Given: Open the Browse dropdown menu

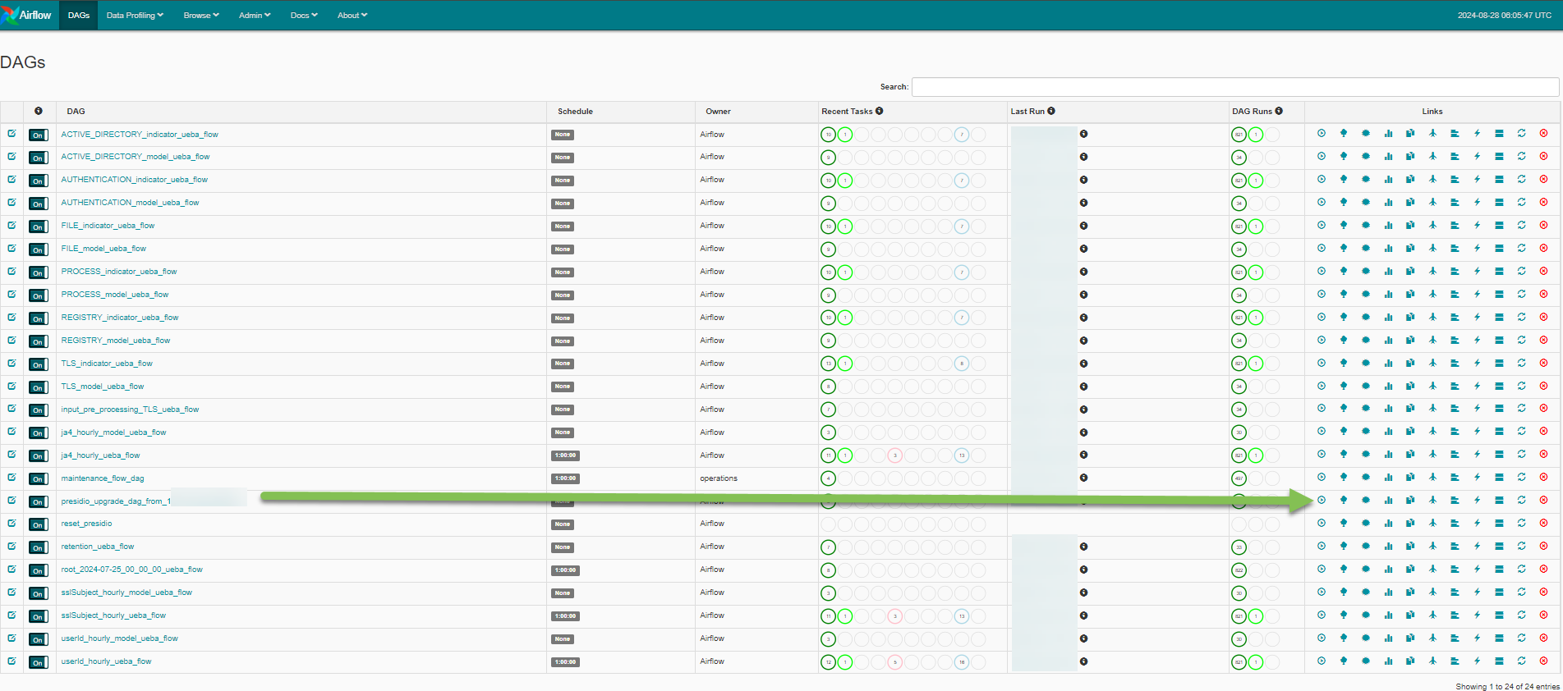Looking at the screenshot, I should (x=201, y=16).
